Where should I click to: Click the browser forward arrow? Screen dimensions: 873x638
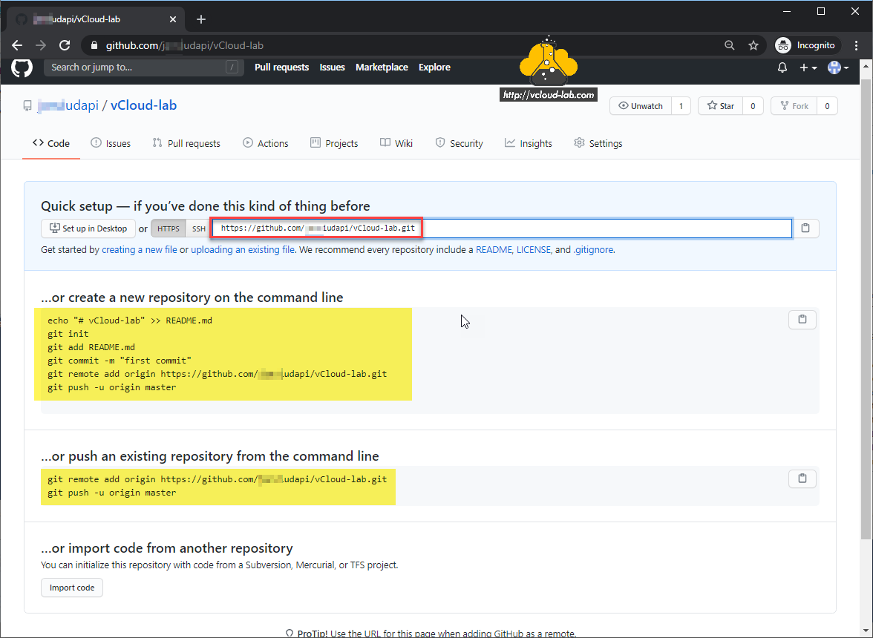41,45
